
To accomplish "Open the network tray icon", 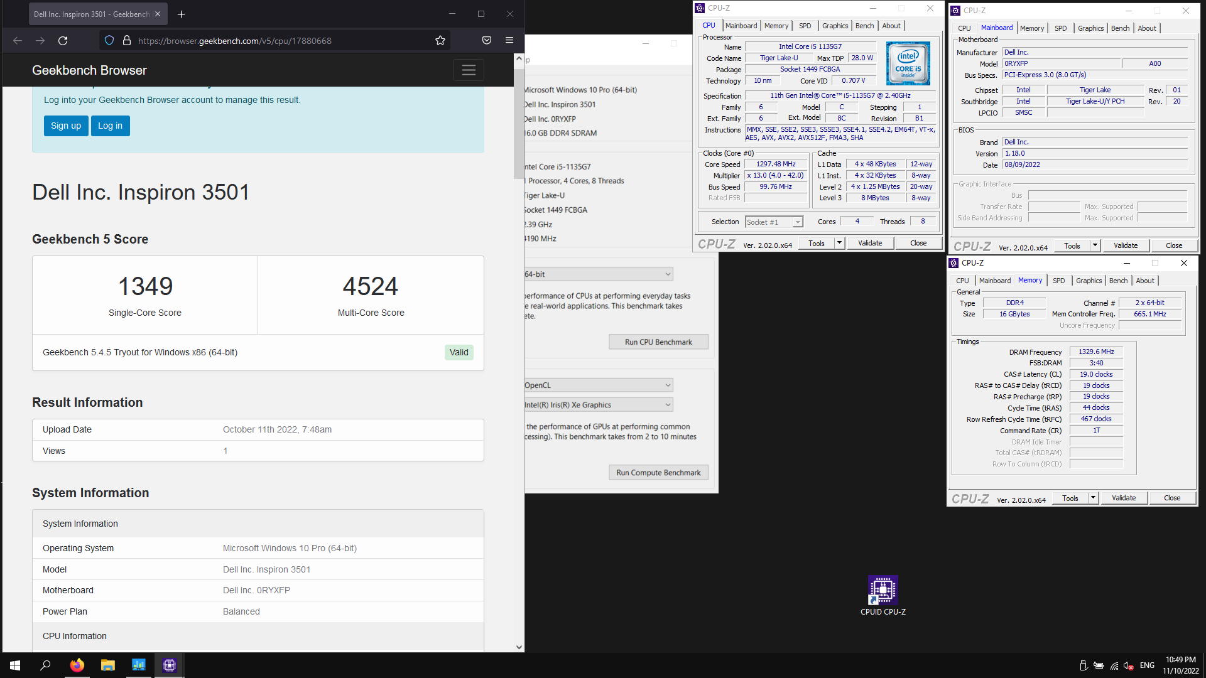I will point(1114,665).
